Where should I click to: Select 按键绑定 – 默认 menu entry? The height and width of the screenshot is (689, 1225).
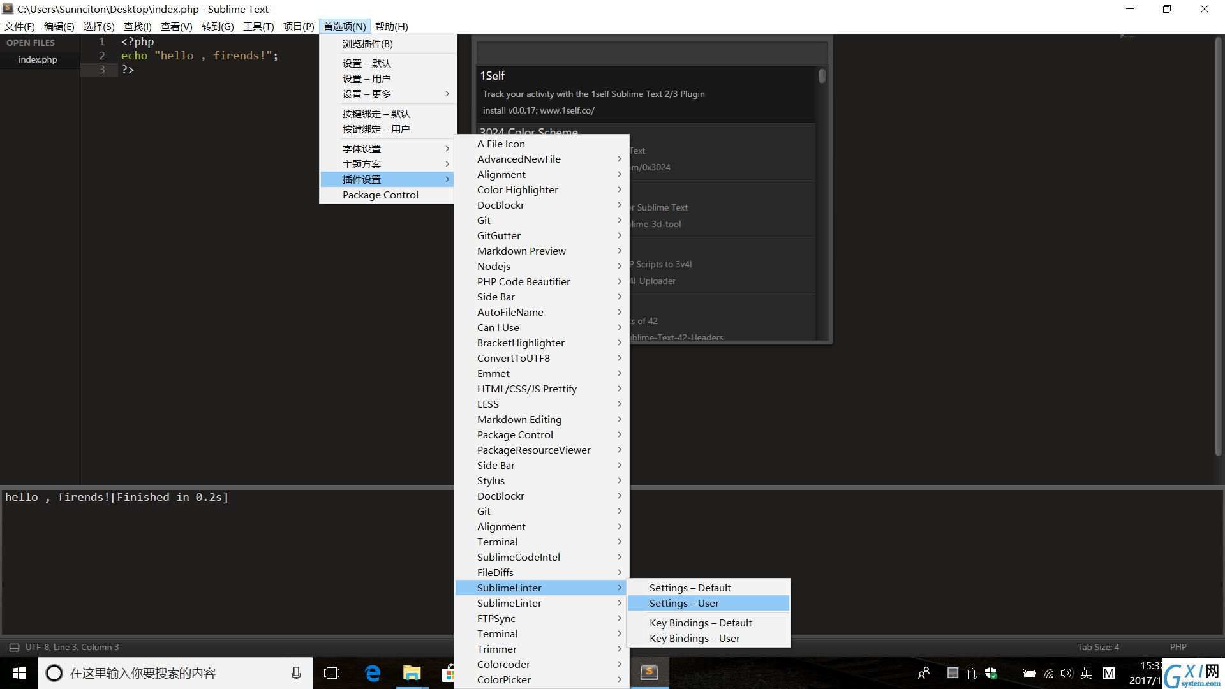click(389, 114)
